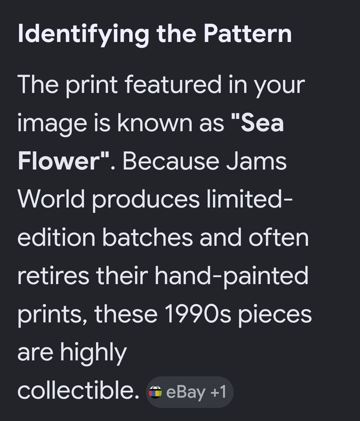The width and height of the screenshot is (360, 421).
Task: Open the eBay +1 source chip
Action: (190, 392)
